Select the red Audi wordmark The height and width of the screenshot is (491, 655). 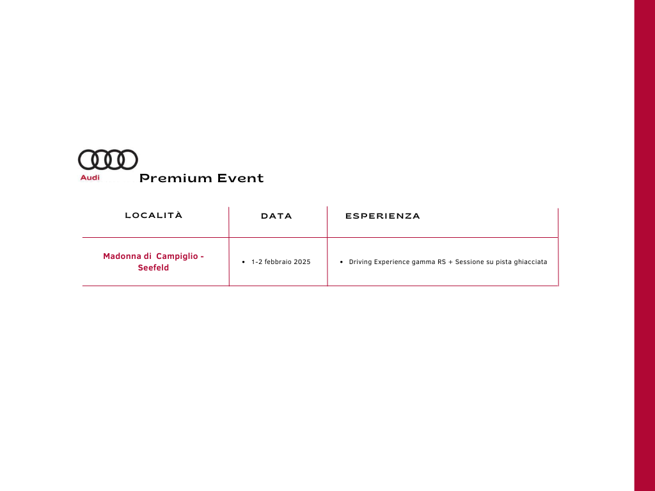coord(90,178)
